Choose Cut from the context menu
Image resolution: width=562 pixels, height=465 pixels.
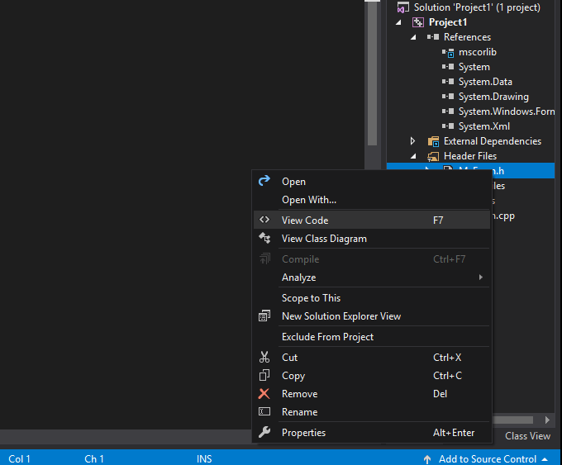[x=371, y=357]
